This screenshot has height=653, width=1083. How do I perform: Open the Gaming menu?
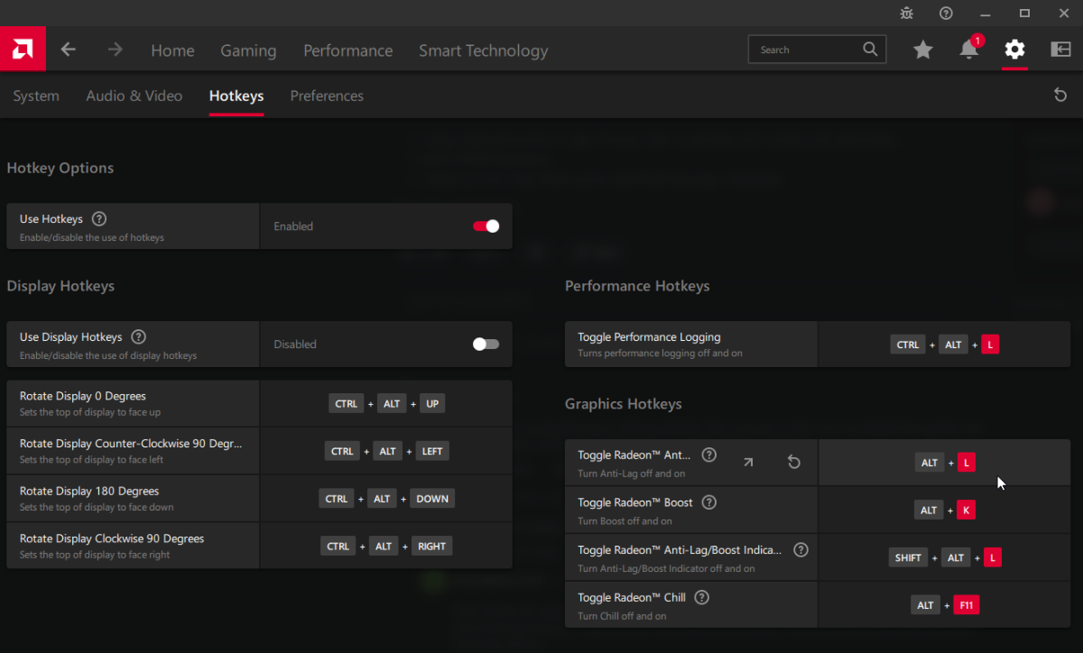(248, 51)
